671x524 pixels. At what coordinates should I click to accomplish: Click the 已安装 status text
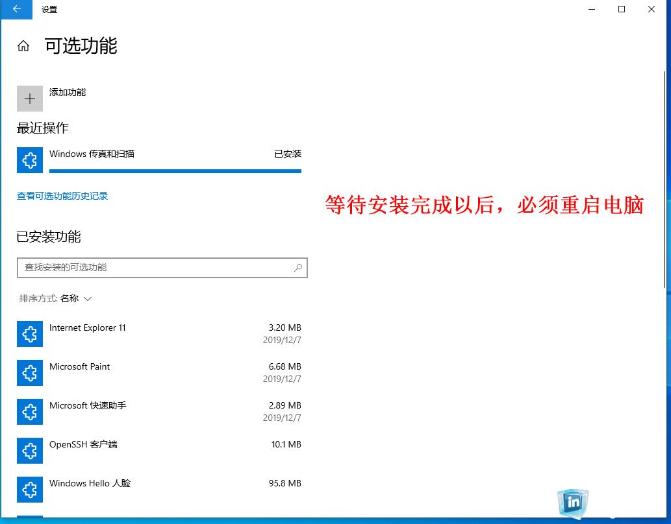(x=288, y=154)
